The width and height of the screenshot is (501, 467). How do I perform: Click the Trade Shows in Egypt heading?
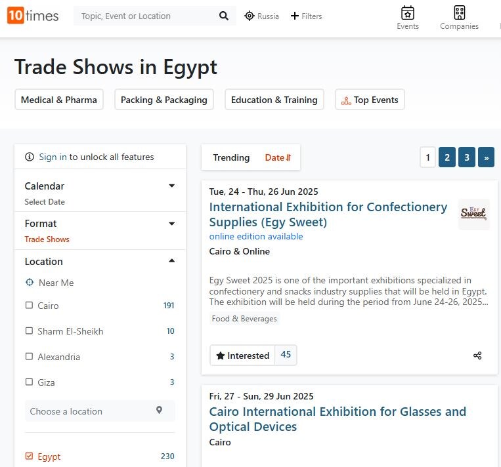[x=116, y=68]
